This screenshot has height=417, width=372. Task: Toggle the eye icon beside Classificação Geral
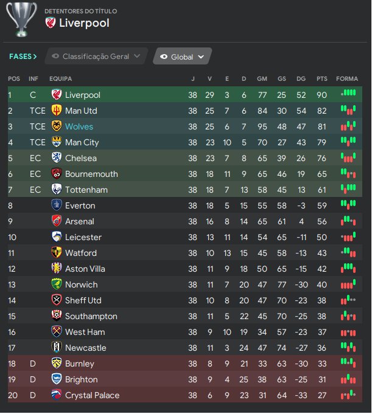coord(56,57)
